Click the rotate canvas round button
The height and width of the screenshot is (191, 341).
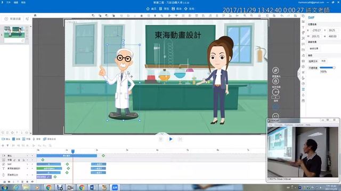[275, 92]
